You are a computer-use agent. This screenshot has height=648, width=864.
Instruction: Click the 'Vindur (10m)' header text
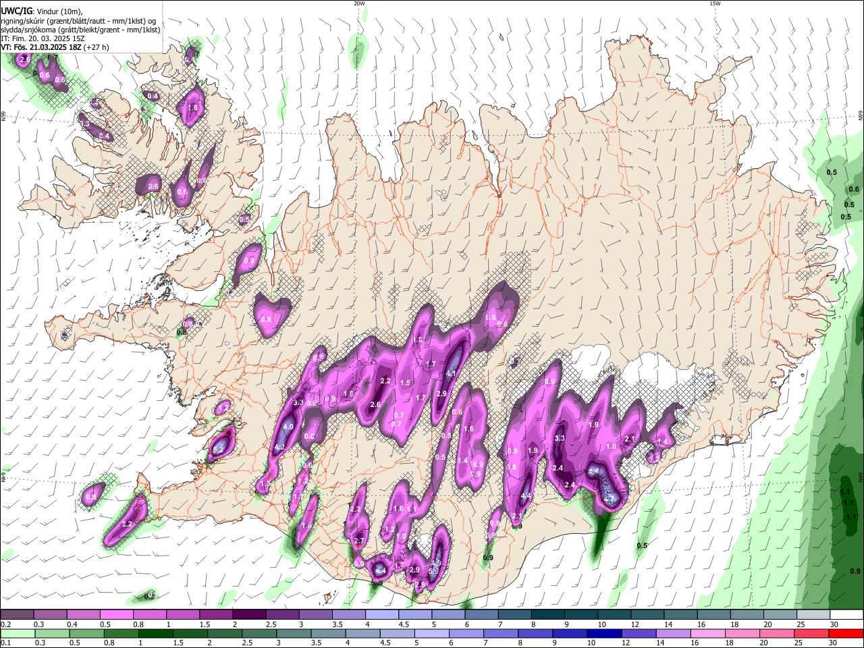tap(59, 11)
